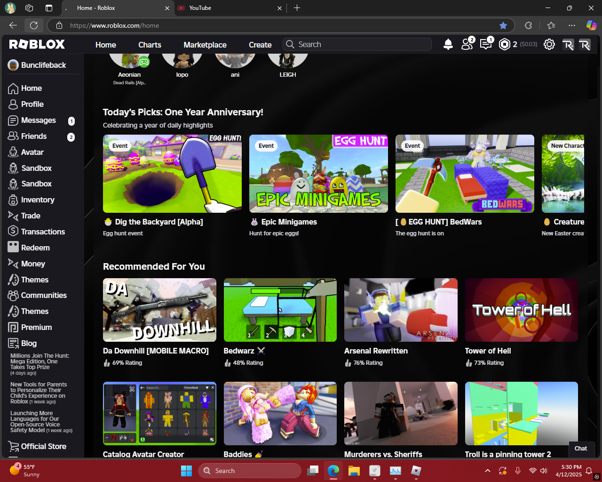Image resolution: width=602 pixels, height=482 pixels.
Task: Open the Catalog Avatar Creator thumbnail
Action: [159, 413]
